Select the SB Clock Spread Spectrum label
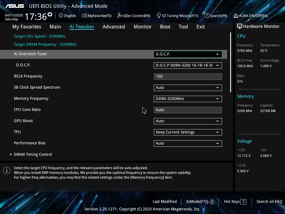Screen dimensions: 285x214 [x=37, y=87]
